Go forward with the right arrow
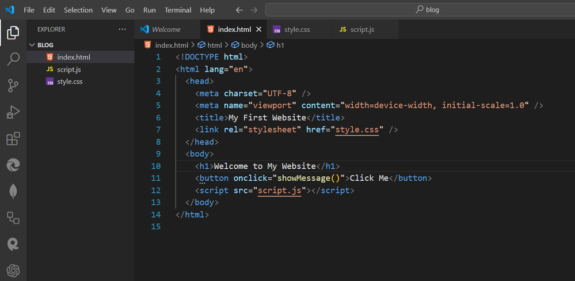This screenshot has width=575, height=281. (x=254, y=10)
